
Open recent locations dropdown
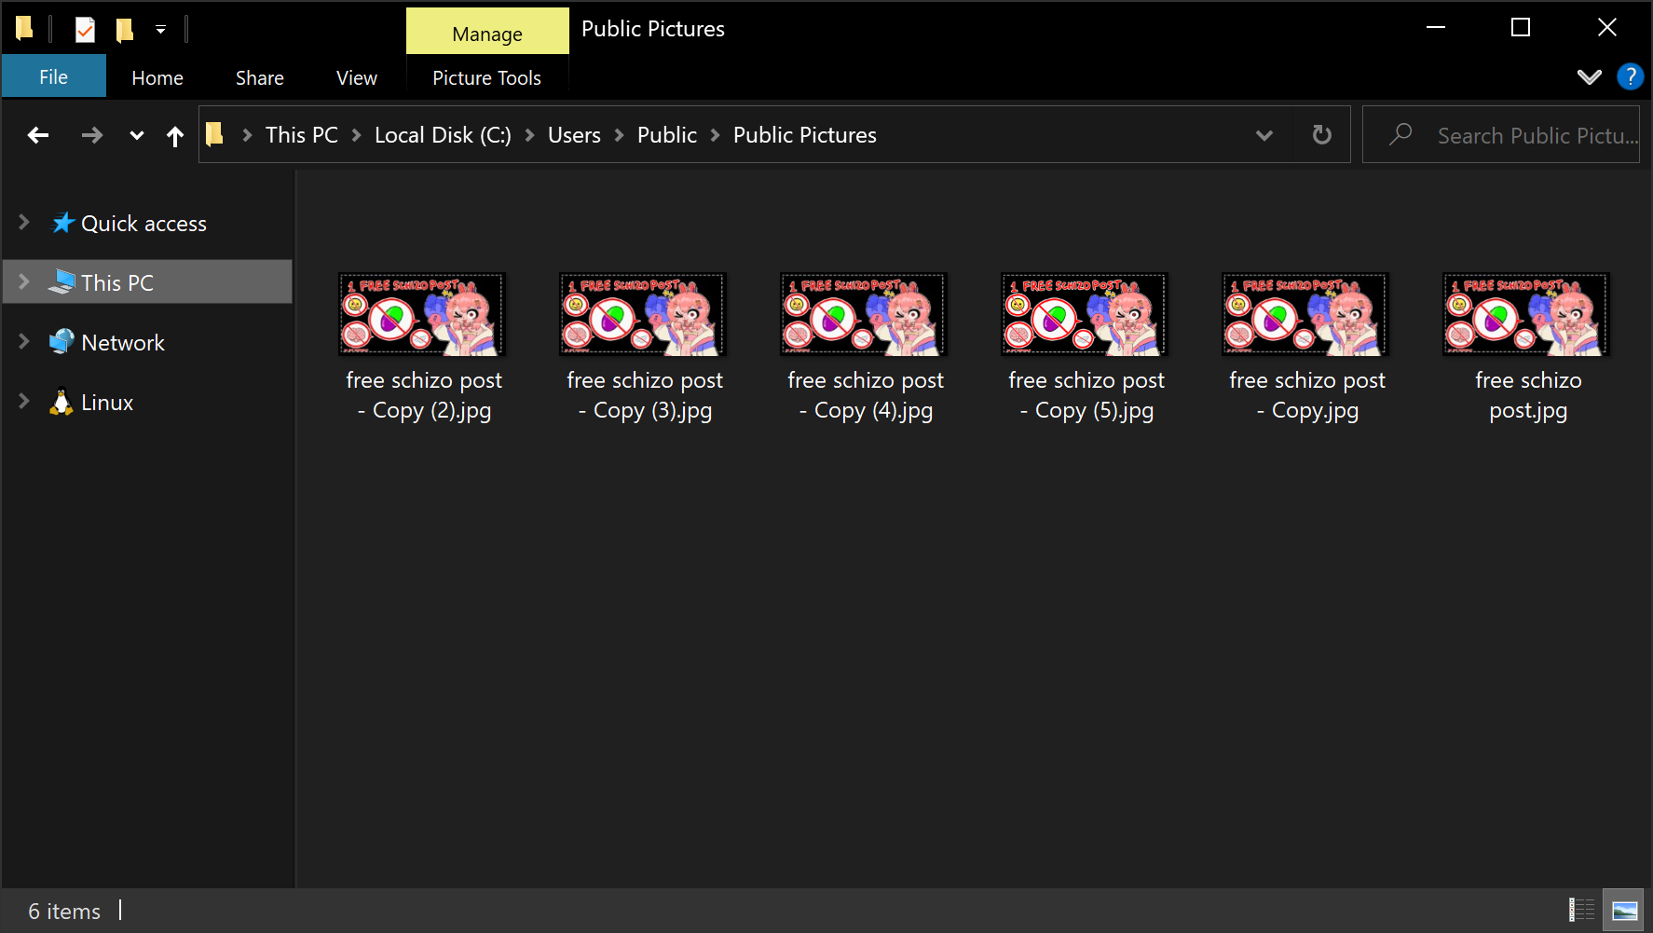click(137, 136)
